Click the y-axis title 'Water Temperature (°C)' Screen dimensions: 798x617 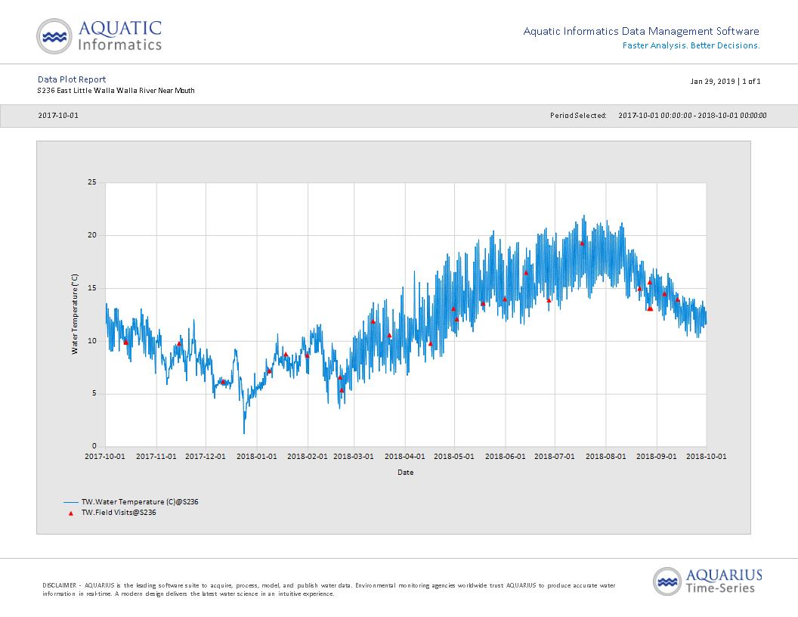point(75,314)
